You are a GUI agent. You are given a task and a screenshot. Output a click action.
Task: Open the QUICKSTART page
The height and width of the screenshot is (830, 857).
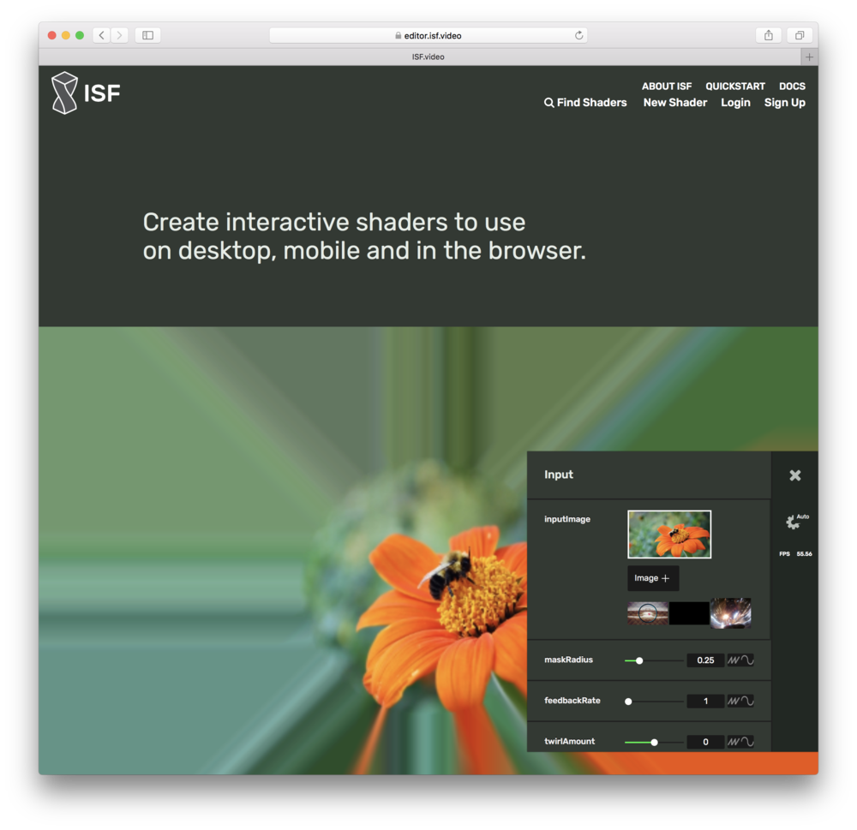click(734, 87)
